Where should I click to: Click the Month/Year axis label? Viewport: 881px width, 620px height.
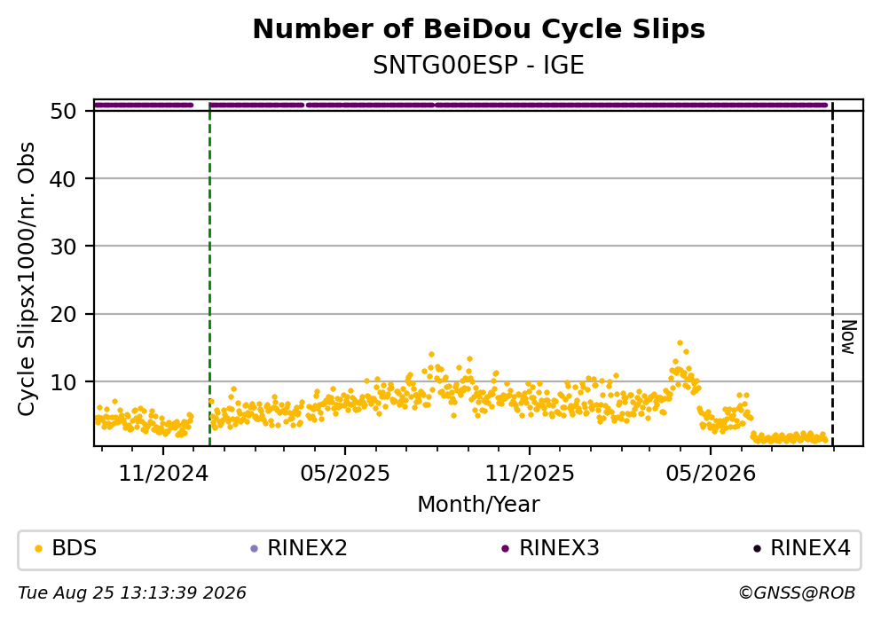479,505
